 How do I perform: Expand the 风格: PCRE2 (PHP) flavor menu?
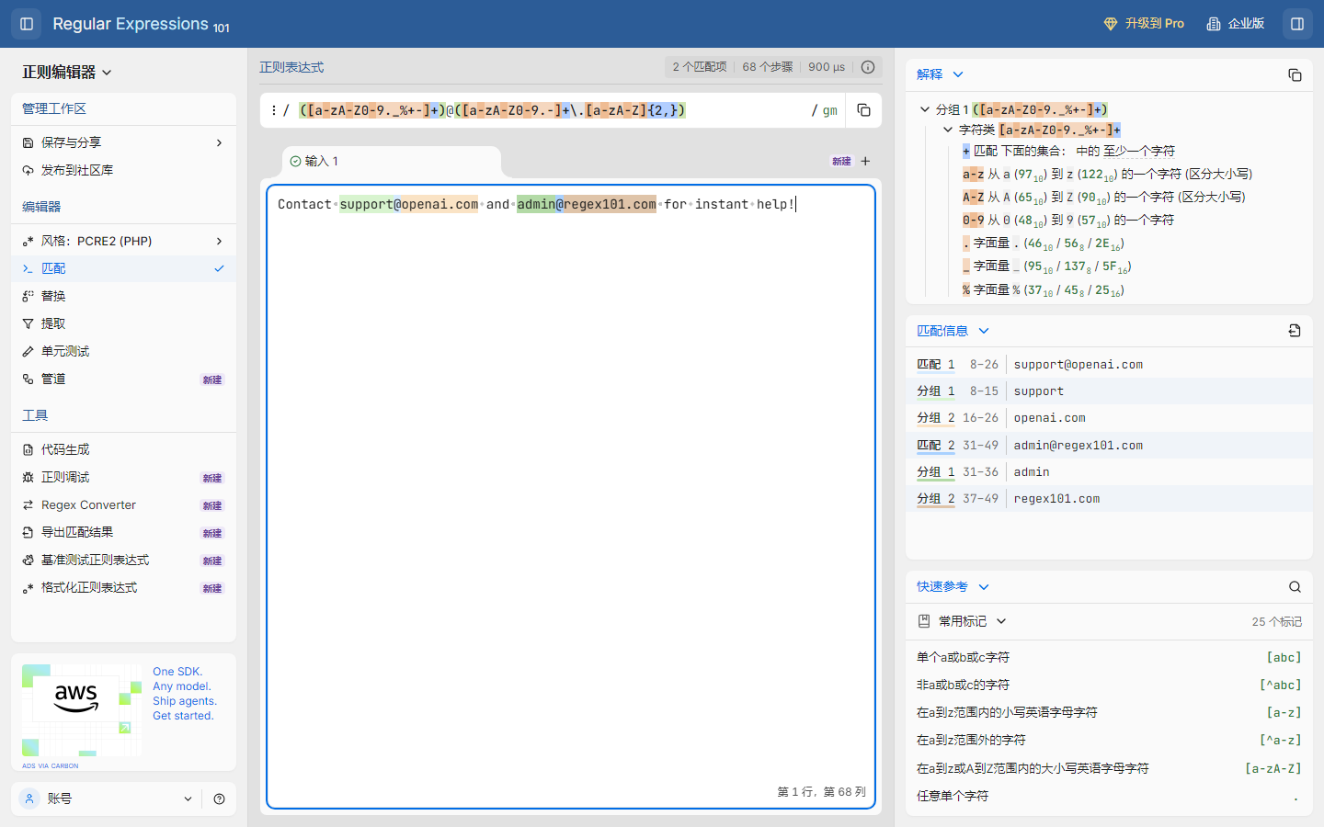124,241
